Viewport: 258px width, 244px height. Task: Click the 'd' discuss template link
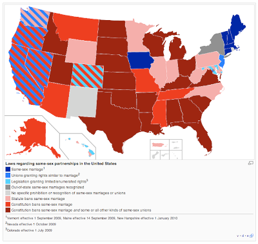(x=243, y=236)
